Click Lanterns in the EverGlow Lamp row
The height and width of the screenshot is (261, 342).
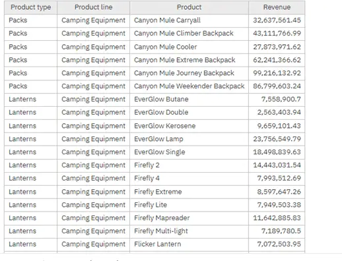tap(22, 139)
